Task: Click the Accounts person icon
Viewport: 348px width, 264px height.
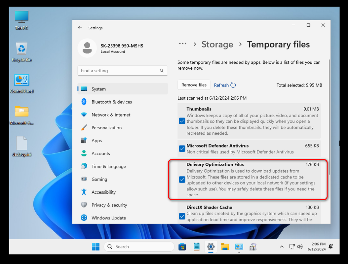Action: (84, 153)
